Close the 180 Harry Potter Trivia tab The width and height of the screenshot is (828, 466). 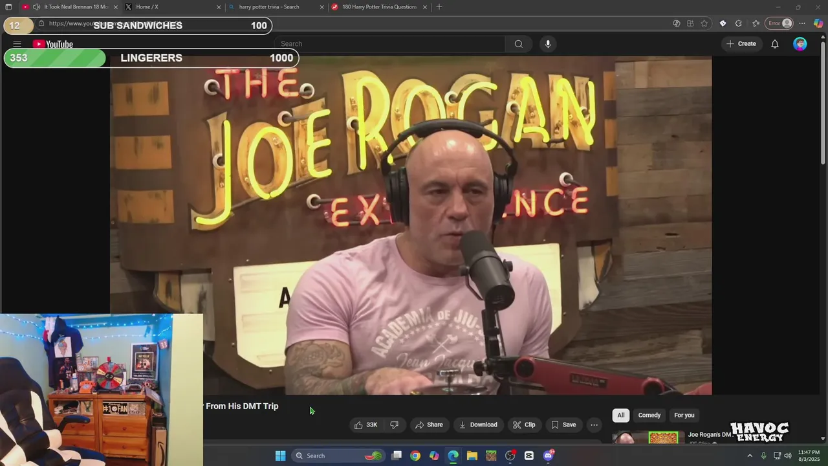pyautogui.click(x=425, y=7)
